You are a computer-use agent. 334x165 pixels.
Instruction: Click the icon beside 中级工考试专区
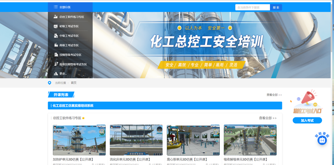coord(56,36)
